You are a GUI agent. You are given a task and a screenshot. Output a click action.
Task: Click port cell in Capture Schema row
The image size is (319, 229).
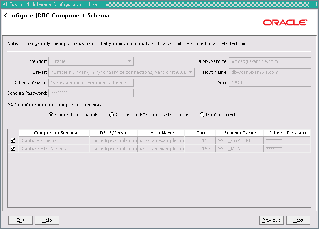click(200, 140)
